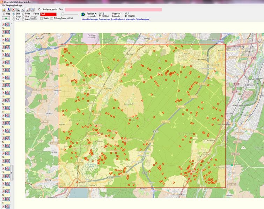This screenshot has width=264, height=209.
Task: Click the green plus add button
Action: point(6,18)
